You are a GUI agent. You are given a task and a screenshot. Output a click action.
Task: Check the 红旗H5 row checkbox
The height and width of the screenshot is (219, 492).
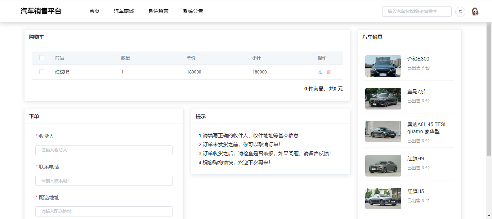click(x=42, y=72)
